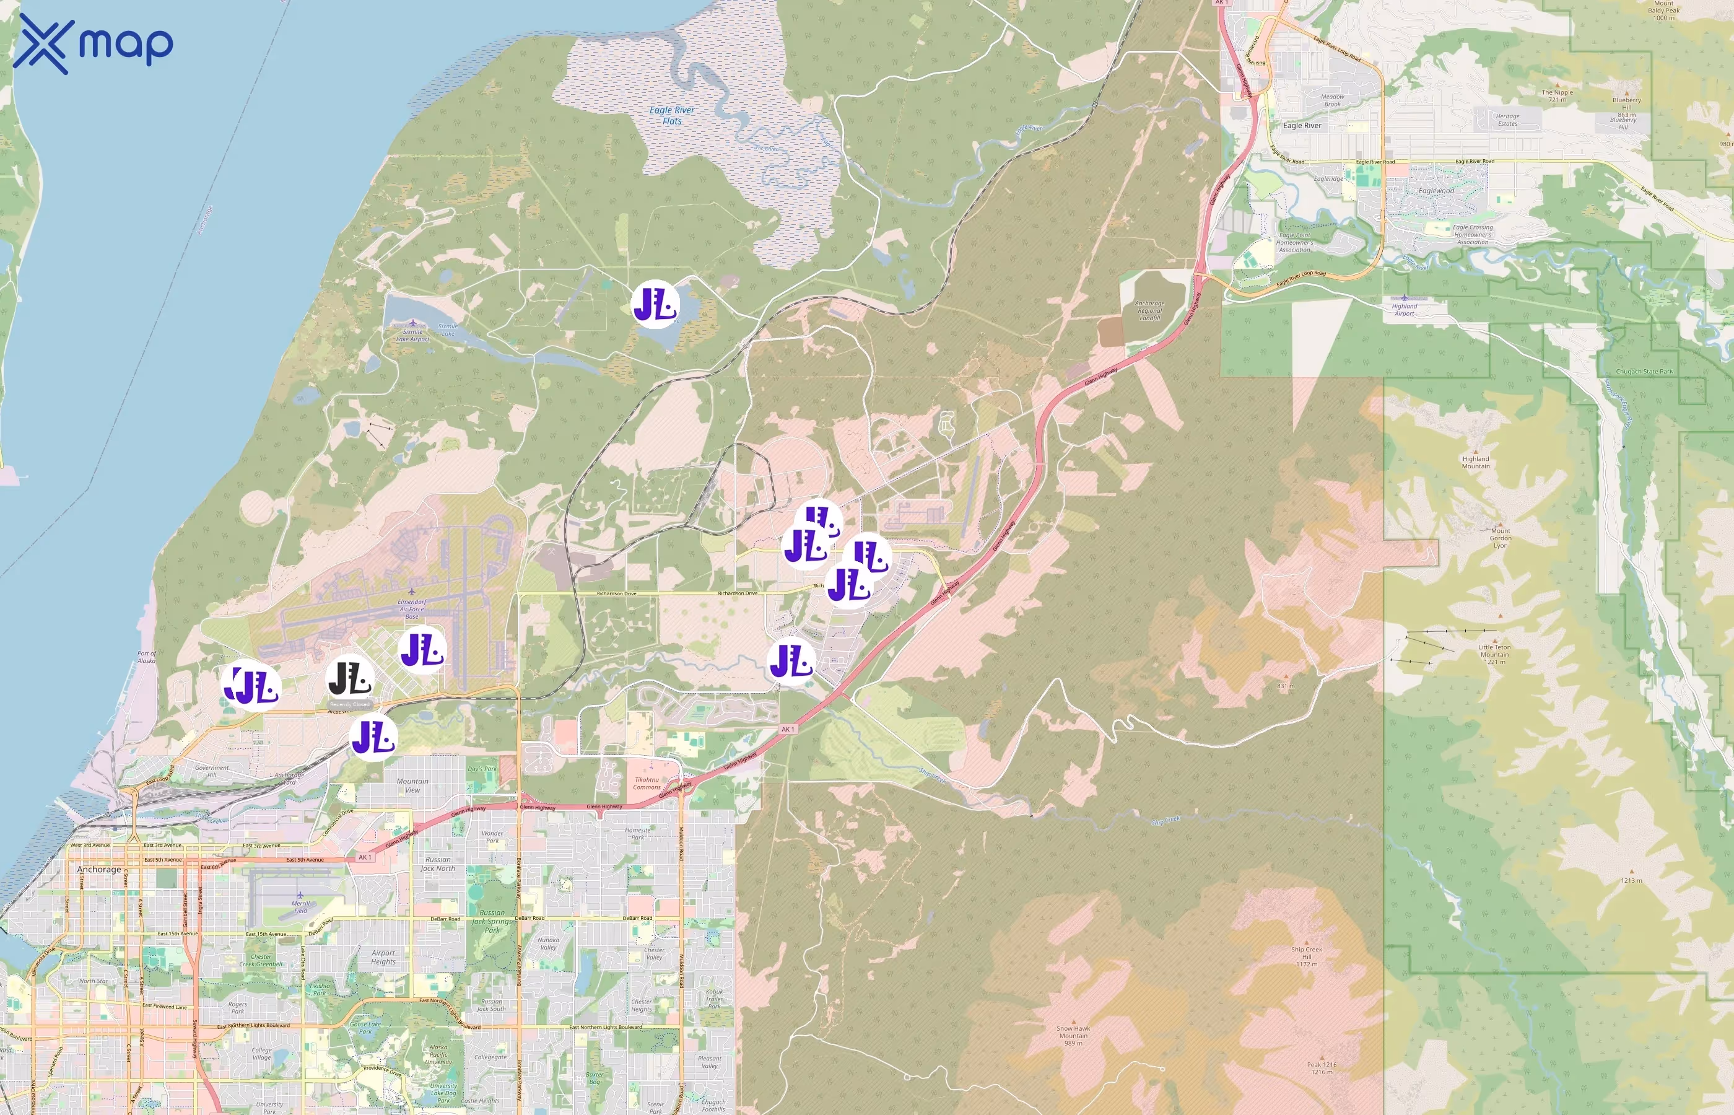Click the Port of Alaska label

(146, 657)
